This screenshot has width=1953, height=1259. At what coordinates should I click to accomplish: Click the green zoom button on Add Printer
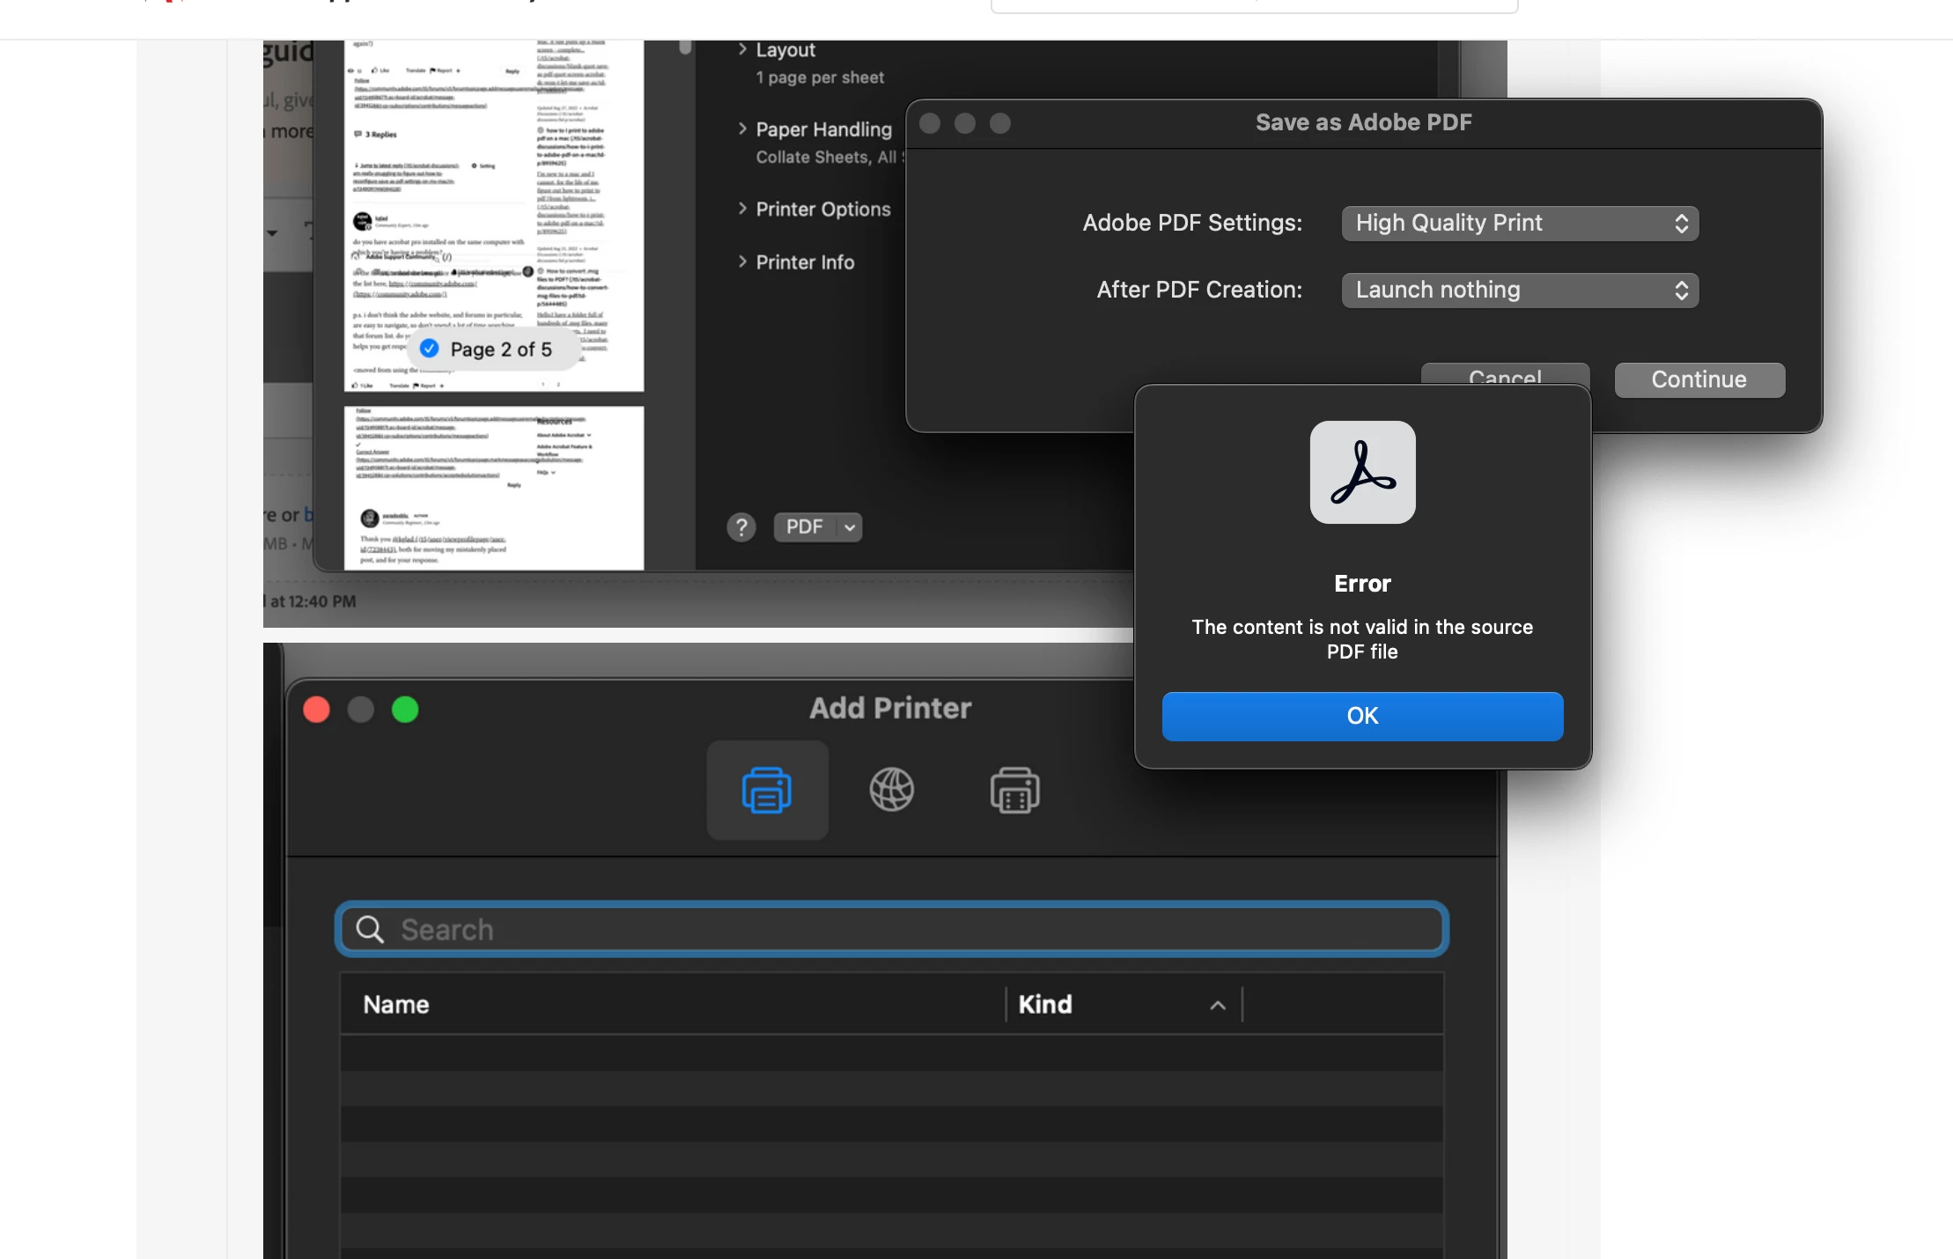(x=405, y=710)
